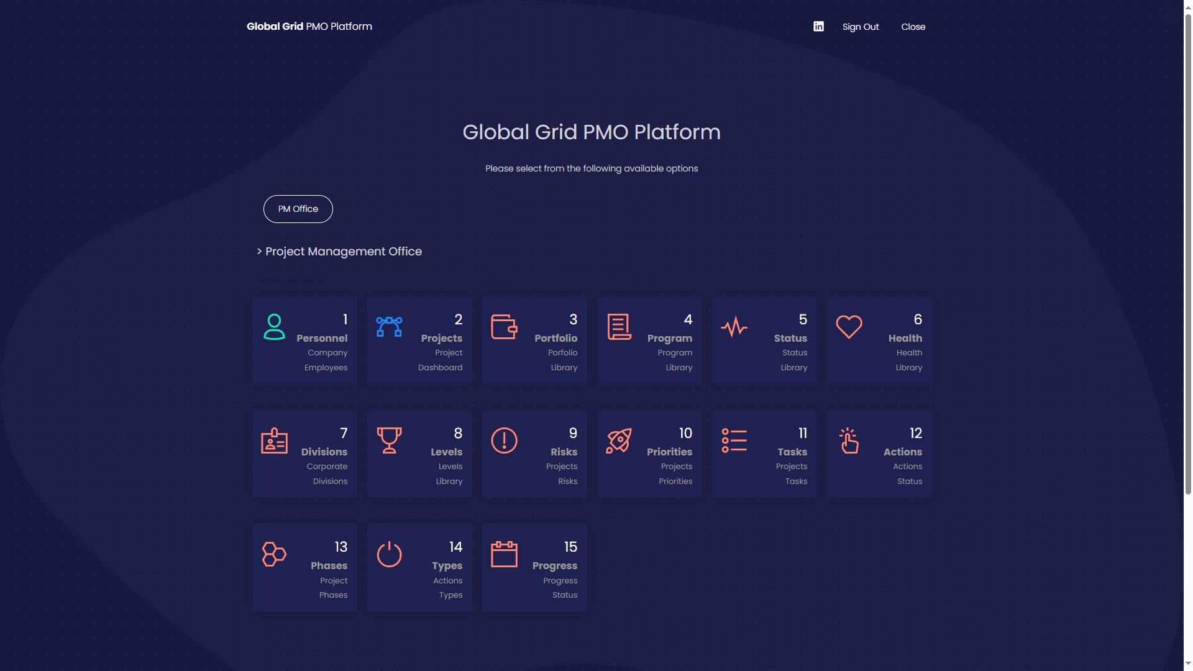Select the Portfolio wallet icon
This screenshot has width=1193, height=671.
click(504, 327)
